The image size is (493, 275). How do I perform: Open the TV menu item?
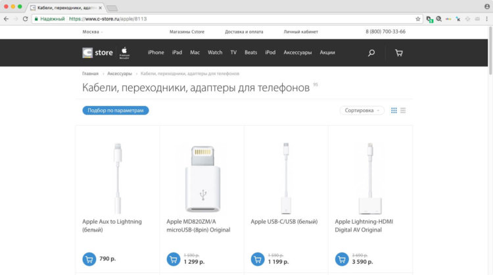[x=233, y=53]
